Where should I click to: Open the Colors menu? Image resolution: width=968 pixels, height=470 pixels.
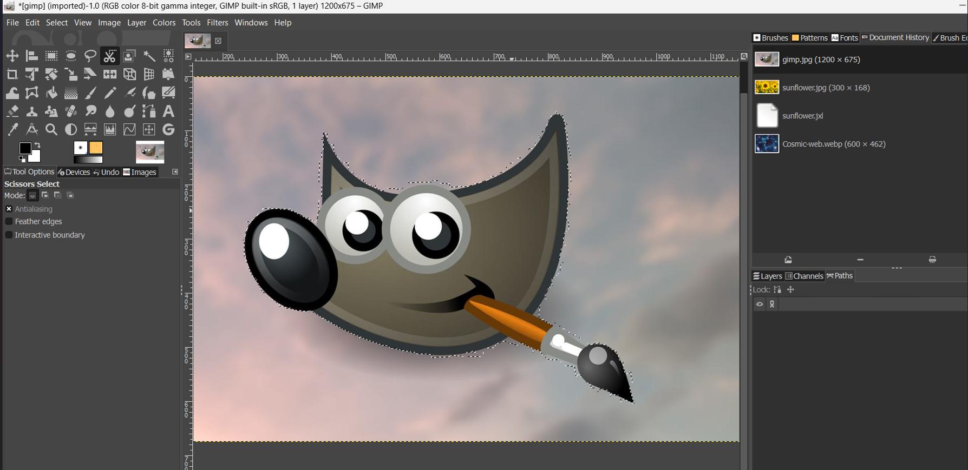[x=164, y=23]
